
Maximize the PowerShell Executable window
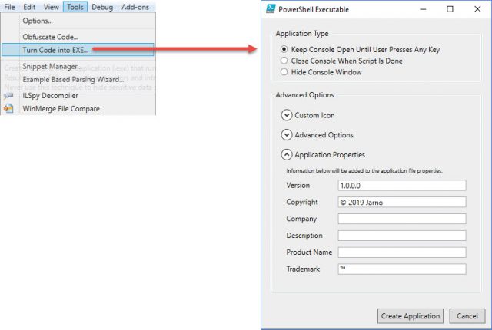point(450,9)
